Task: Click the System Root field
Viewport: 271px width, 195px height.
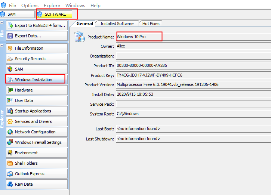Action: pyautogui.click(x=193, y=114)
